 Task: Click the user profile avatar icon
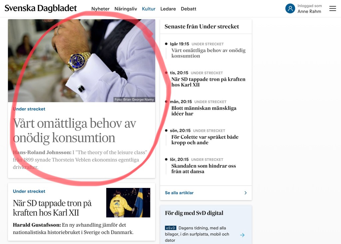click(x=290, y=8)
